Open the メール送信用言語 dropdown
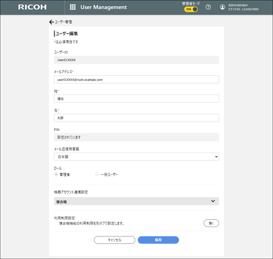The height and width of the screenshot is (259, 273). point(136,157)
